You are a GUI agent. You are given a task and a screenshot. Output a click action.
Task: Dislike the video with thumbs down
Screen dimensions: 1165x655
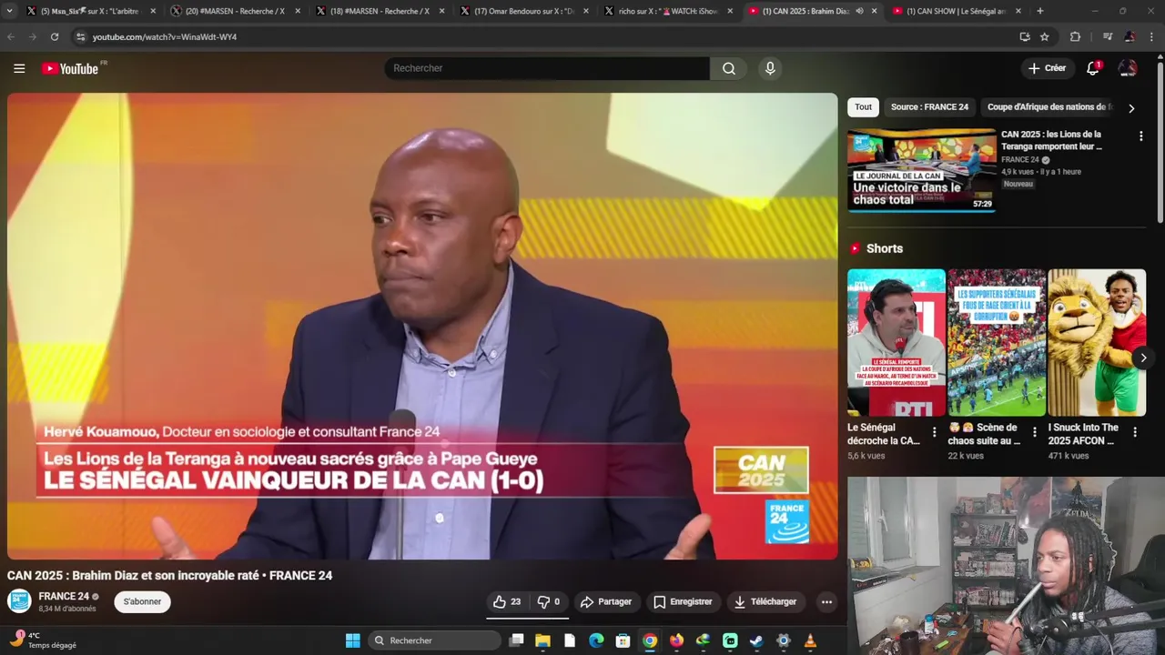point(549,601)
